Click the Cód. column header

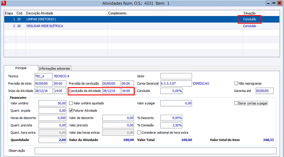(21, 13)
